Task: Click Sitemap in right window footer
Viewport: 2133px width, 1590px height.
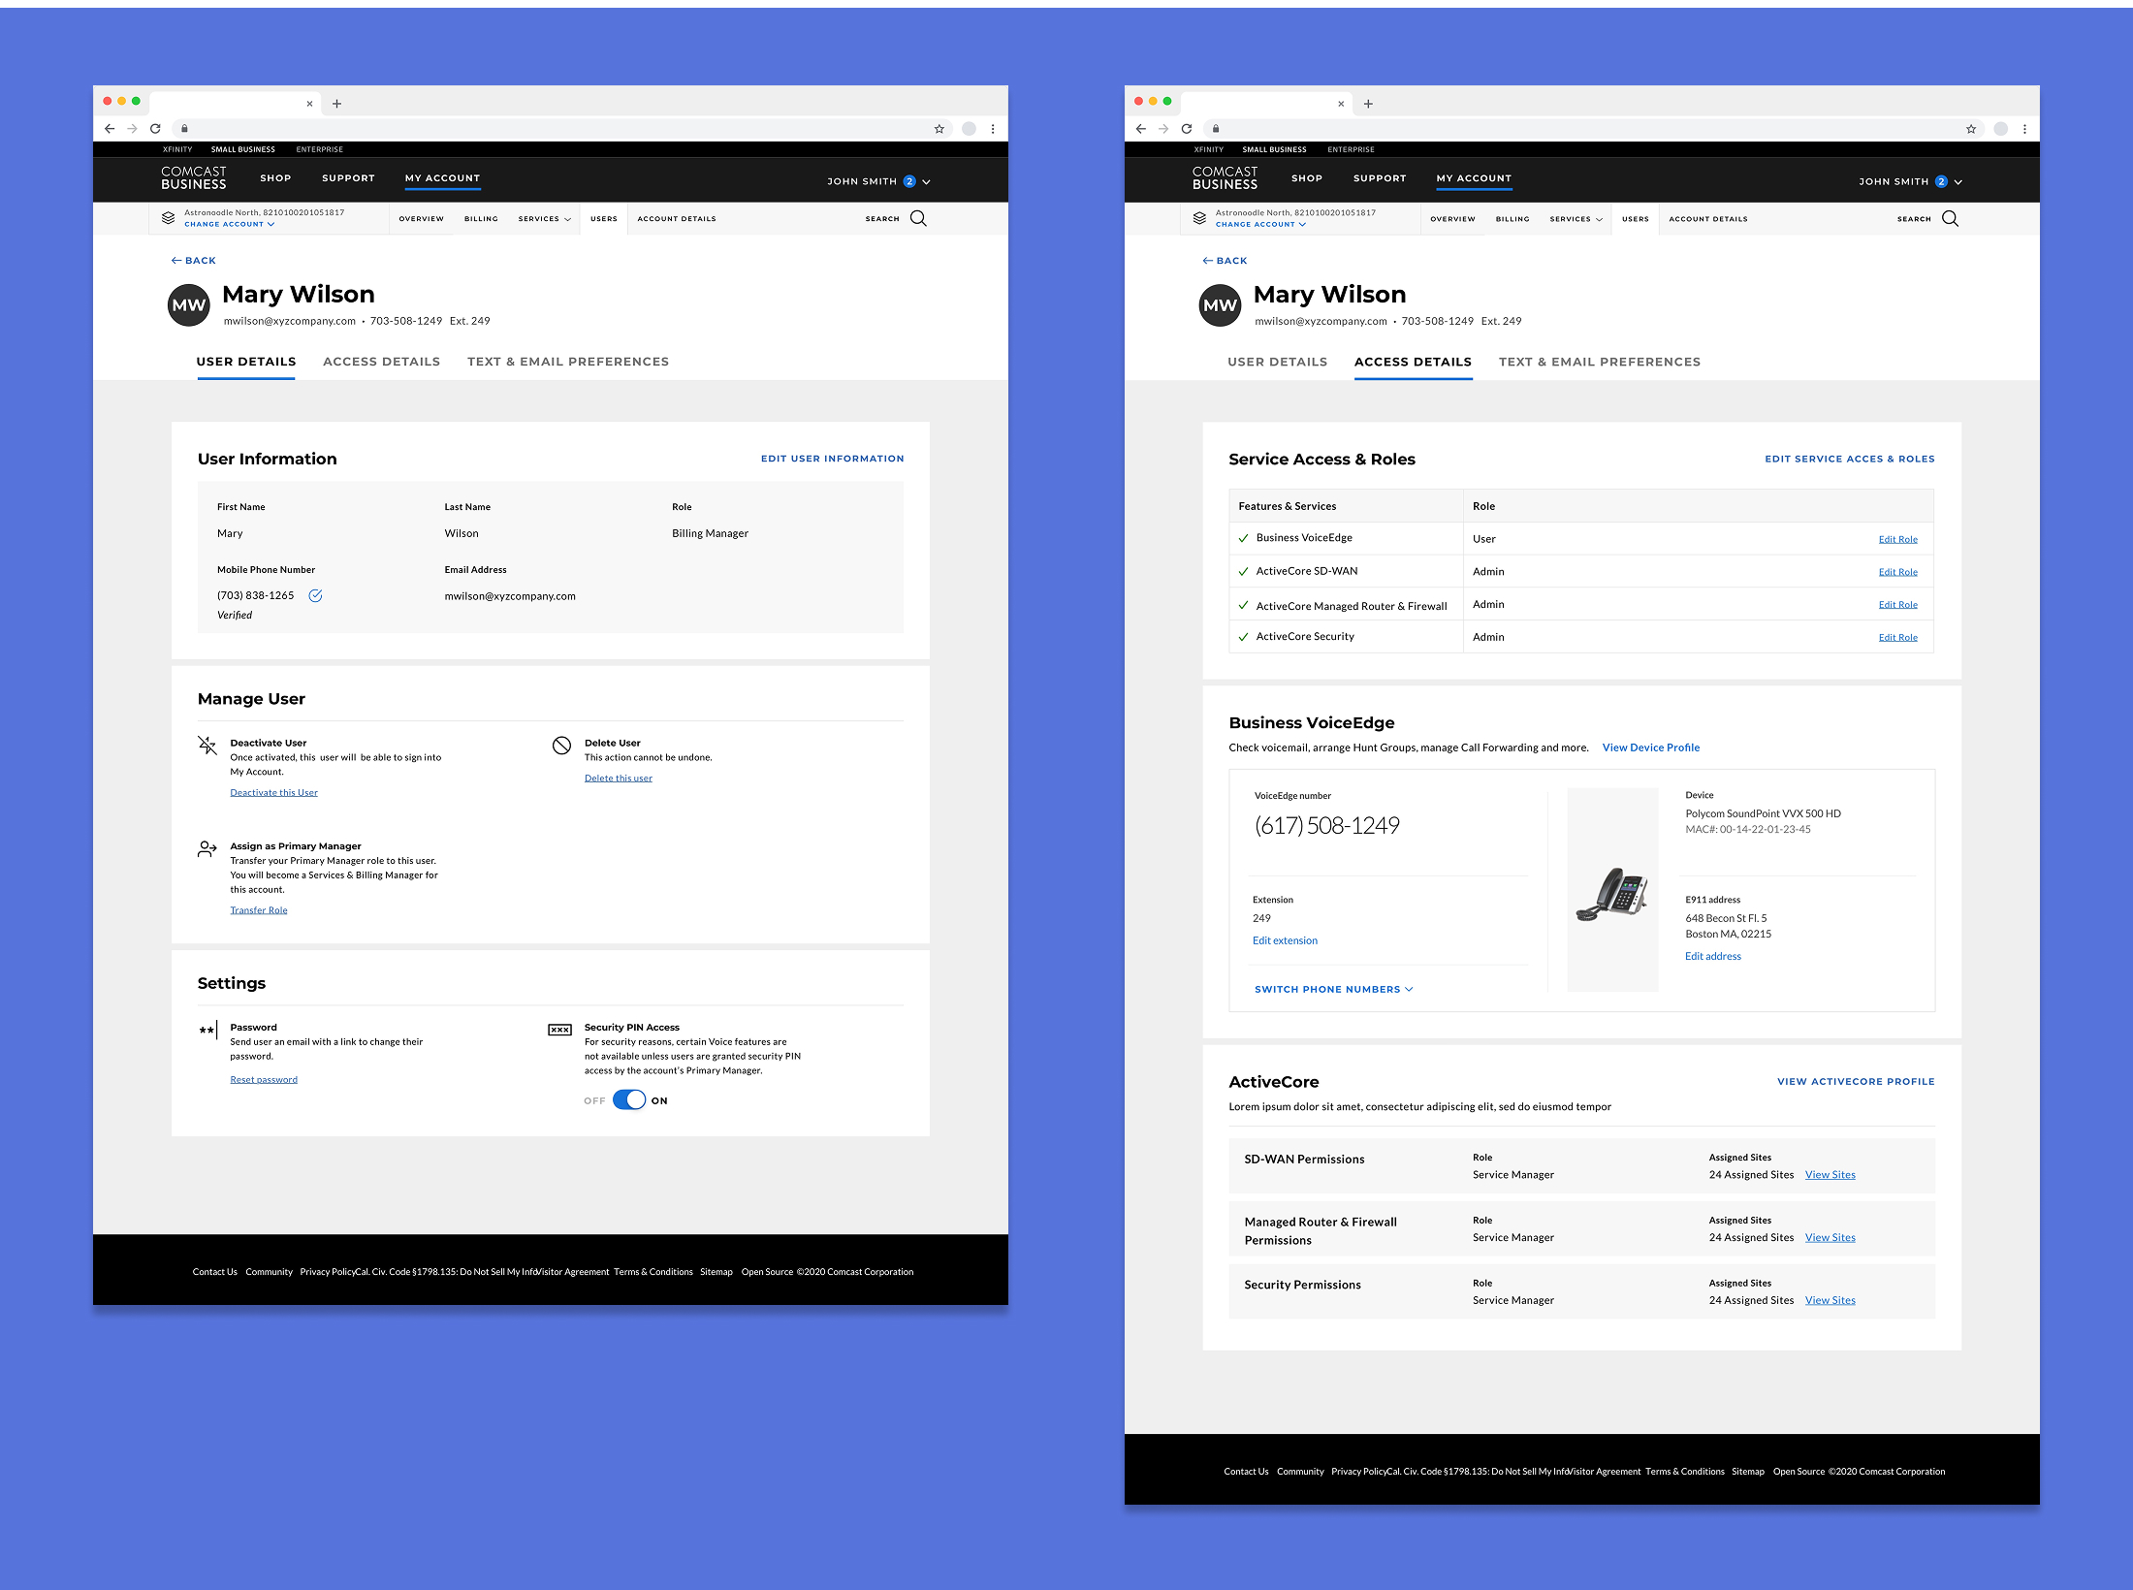Action: tap(1747, 1472)
